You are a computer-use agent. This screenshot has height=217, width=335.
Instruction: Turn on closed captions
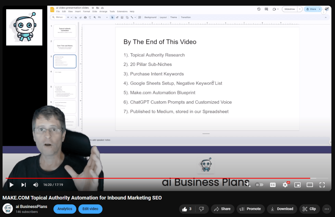(x=273, y=185)
